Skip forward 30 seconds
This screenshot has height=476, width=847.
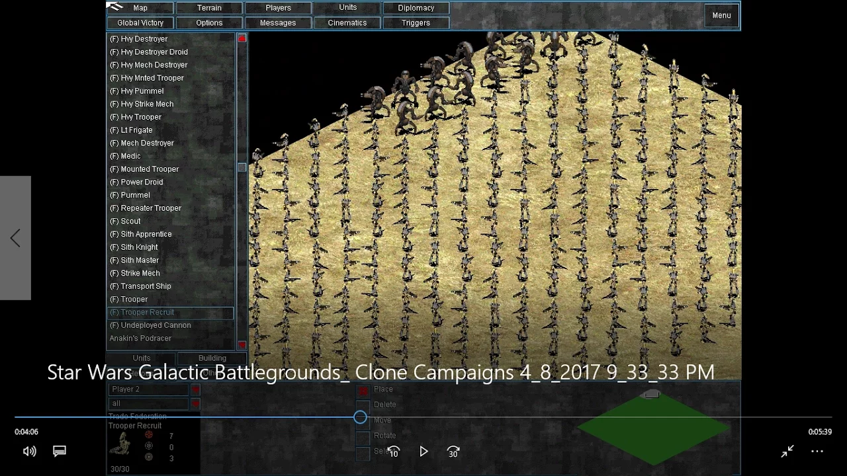(x=453, y=452)
